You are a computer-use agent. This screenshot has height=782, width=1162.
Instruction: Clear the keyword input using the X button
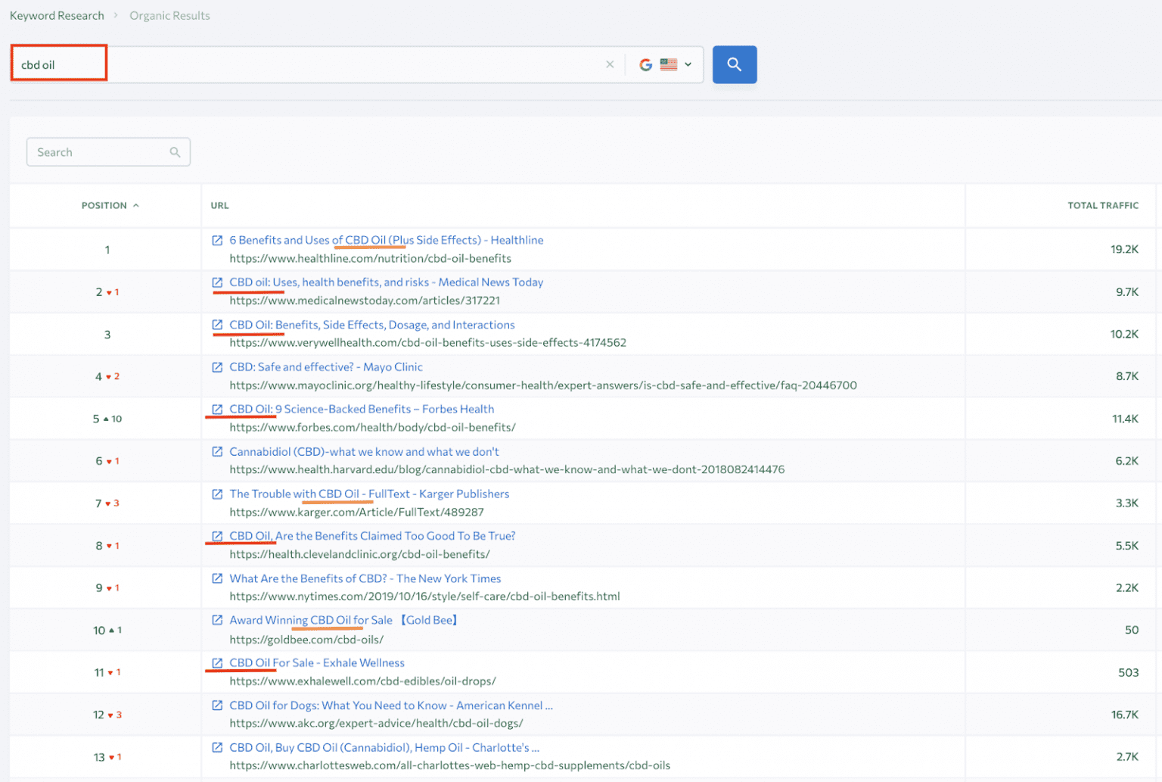[610, 64]
